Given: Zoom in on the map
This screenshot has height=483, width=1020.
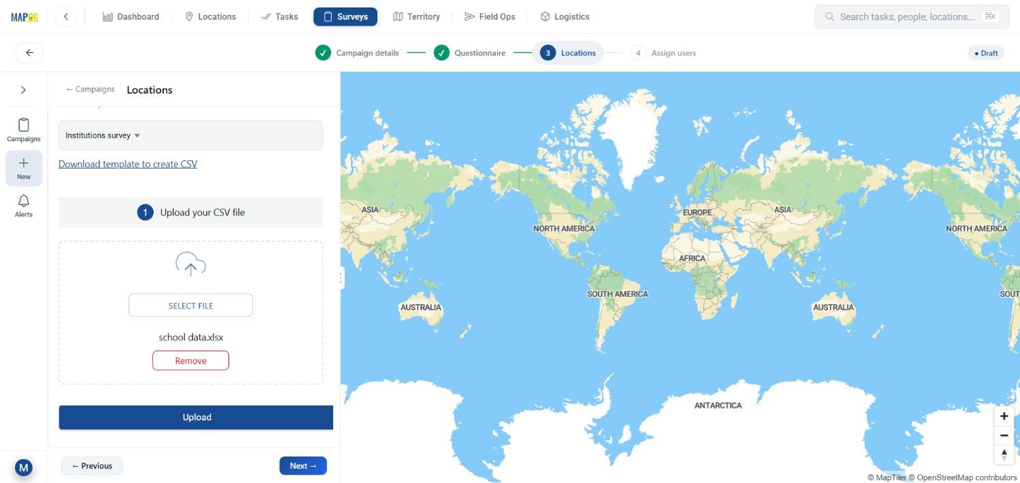Looking at the screenshot, I should [x=1004, y=416].
